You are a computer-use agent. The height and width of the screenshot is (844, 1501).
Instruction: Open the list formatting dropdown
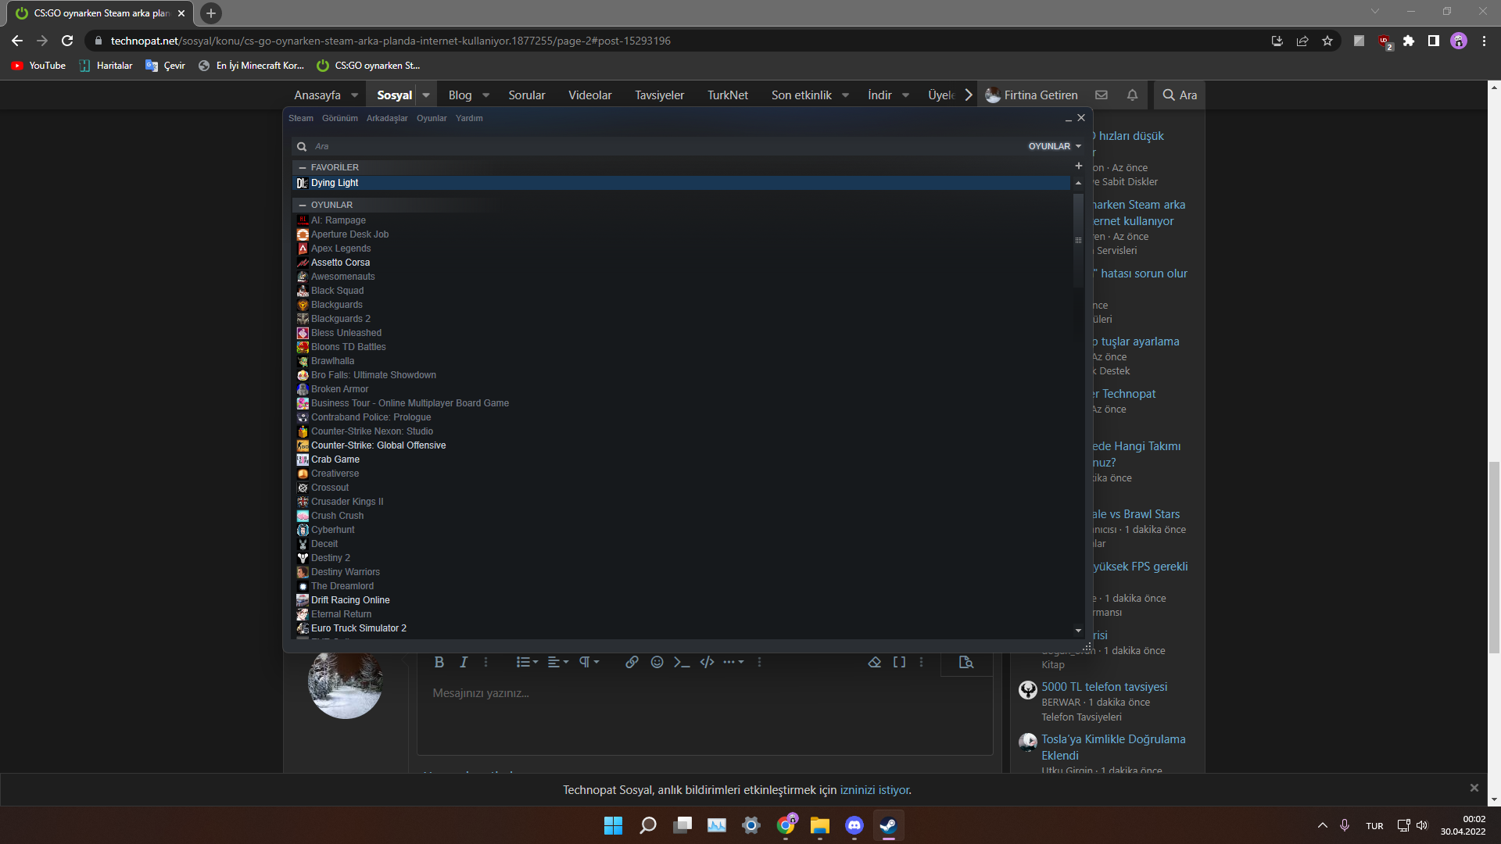(x=527, y=663)
